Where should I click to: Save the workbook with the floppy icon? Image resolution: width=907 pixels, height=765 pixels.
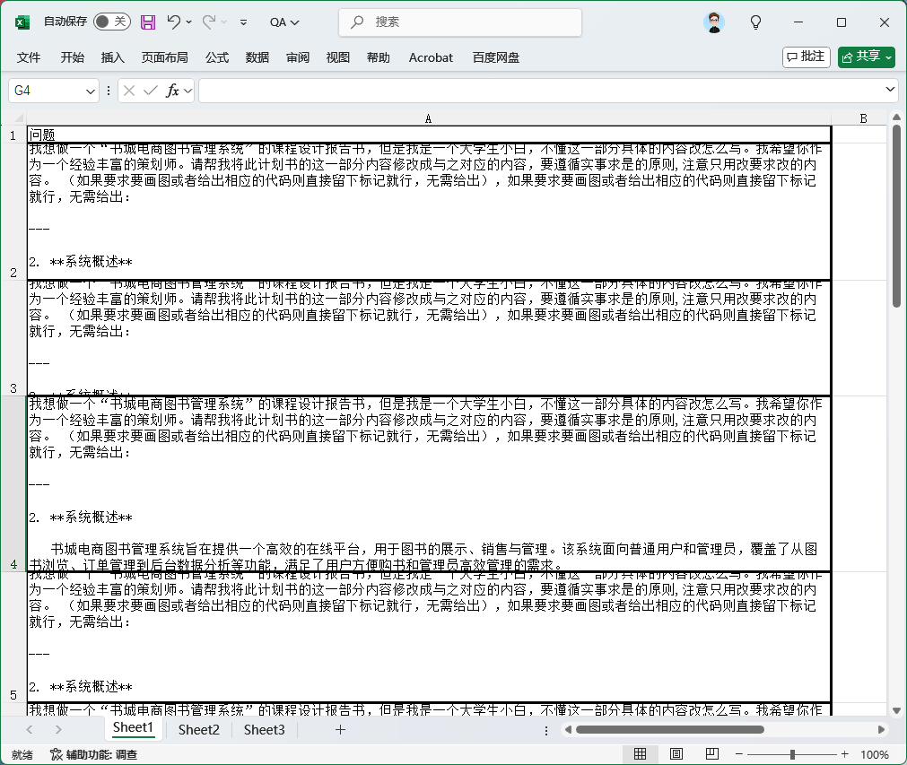(x=148, y=22)
